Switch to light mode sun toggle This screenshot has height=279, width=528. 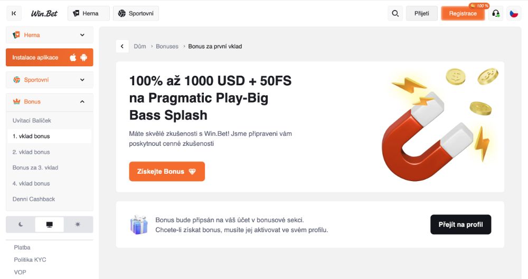[78, 224]
